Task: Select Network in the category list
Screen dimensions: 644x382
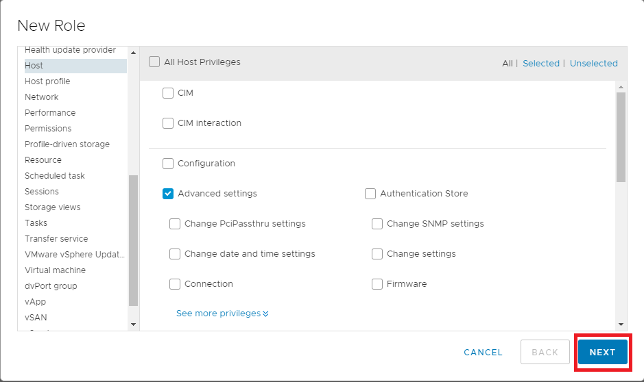Action: 41,97
